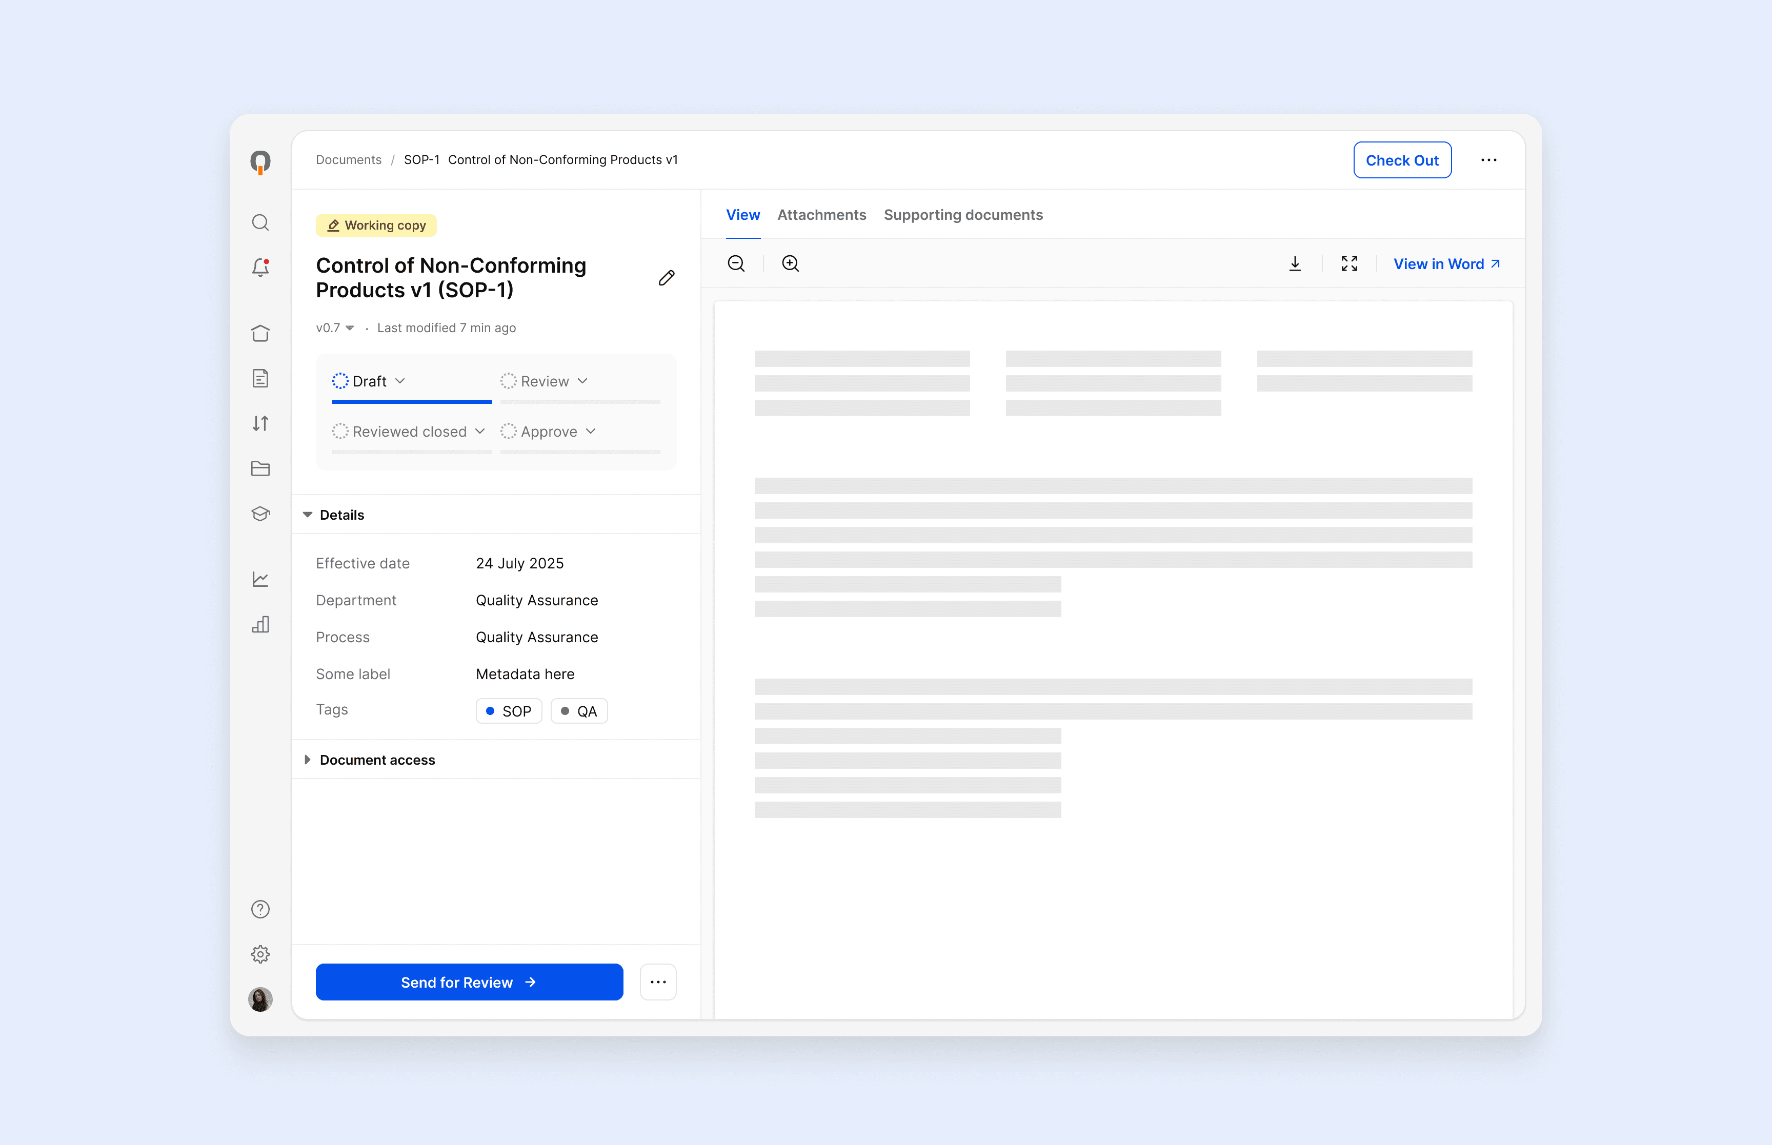
Task: Click the user avatar in sidebar
Action: pos(260,999)
